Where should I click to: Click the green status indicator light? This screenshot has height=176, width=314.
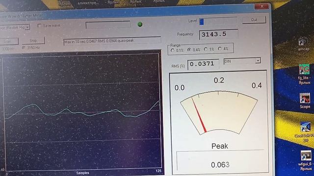coord(140,24)
